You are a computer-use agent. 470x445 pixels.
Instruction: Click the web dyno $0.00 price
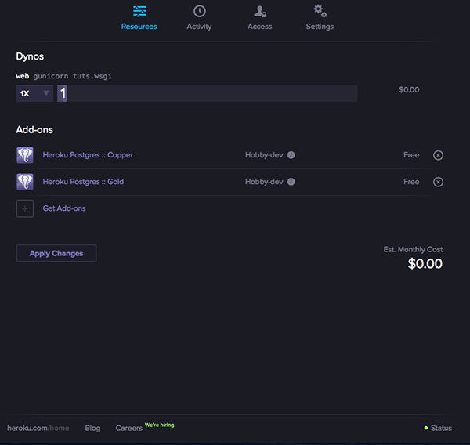[409, 89]
